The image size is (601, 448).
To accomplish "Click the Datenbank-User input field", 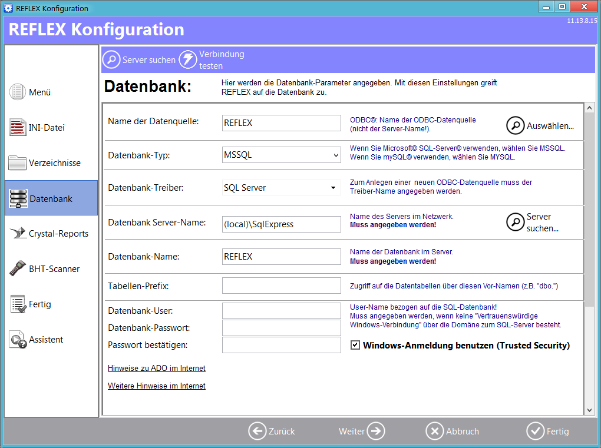I will pyautogui.click(x=281, y=311).
